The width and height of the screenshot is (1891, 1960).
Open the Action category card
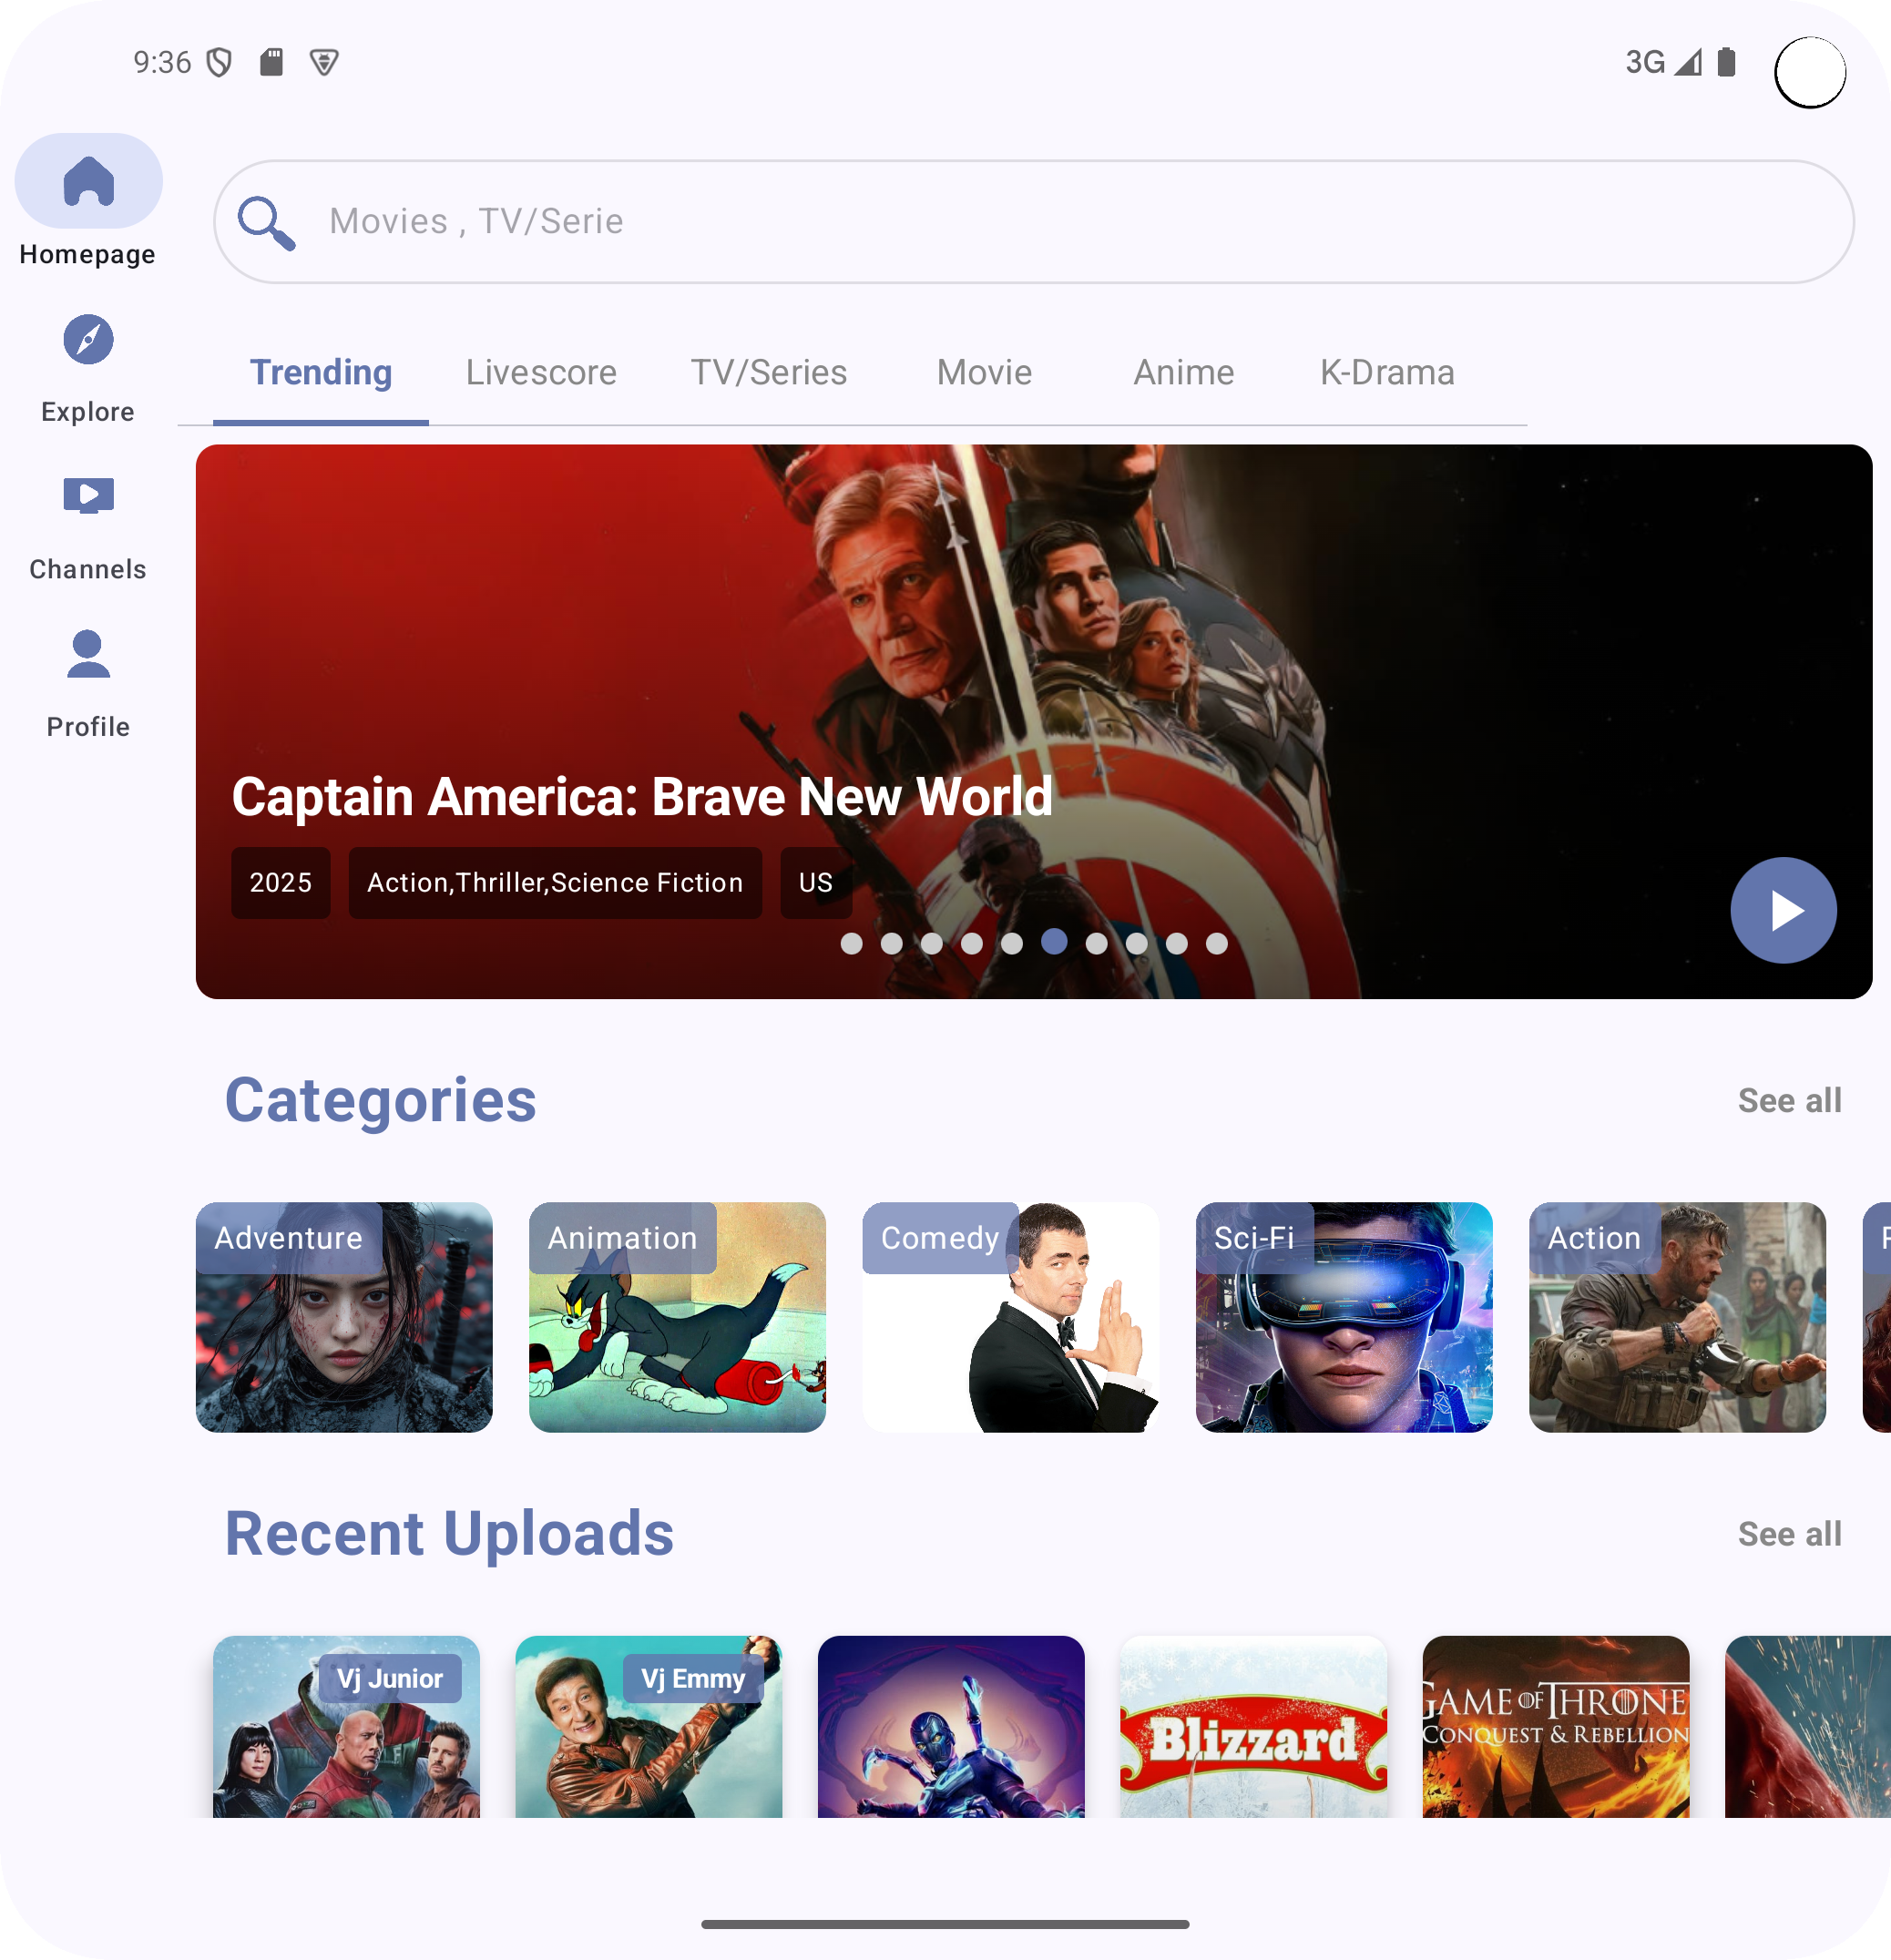tap(1677, 1317)
